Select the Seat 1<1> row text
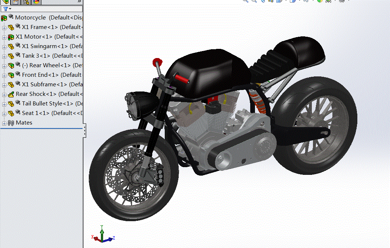The height and width of the screenshot is (248, 390). [x=52, y=113]
